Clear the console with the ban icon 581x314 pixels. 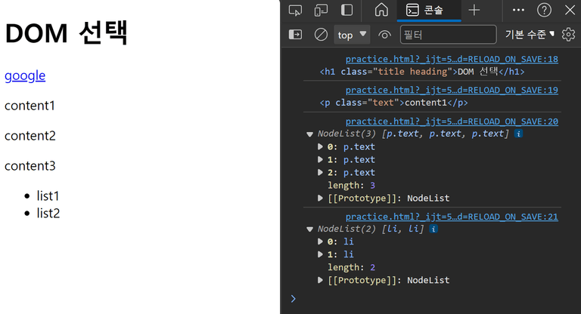[x=321, y=35]
